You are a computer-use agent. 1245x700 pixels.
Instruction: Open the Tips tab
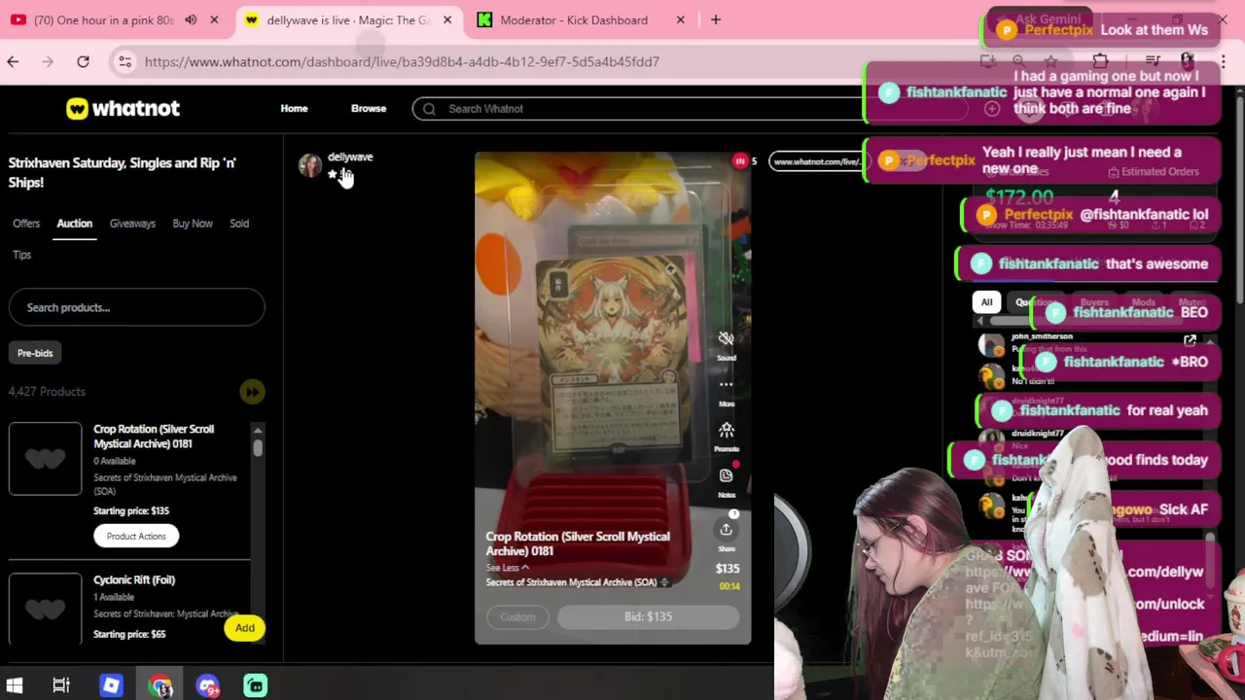(22, 255)
